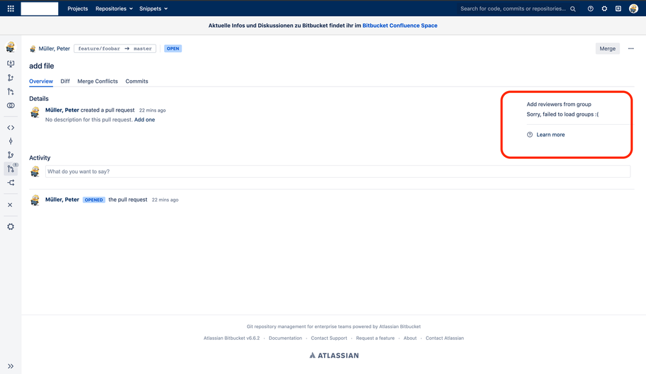This screenshot has width=646, height=374.
Task: Open Commits via sidebar commit icon
Action: (11, 141)
